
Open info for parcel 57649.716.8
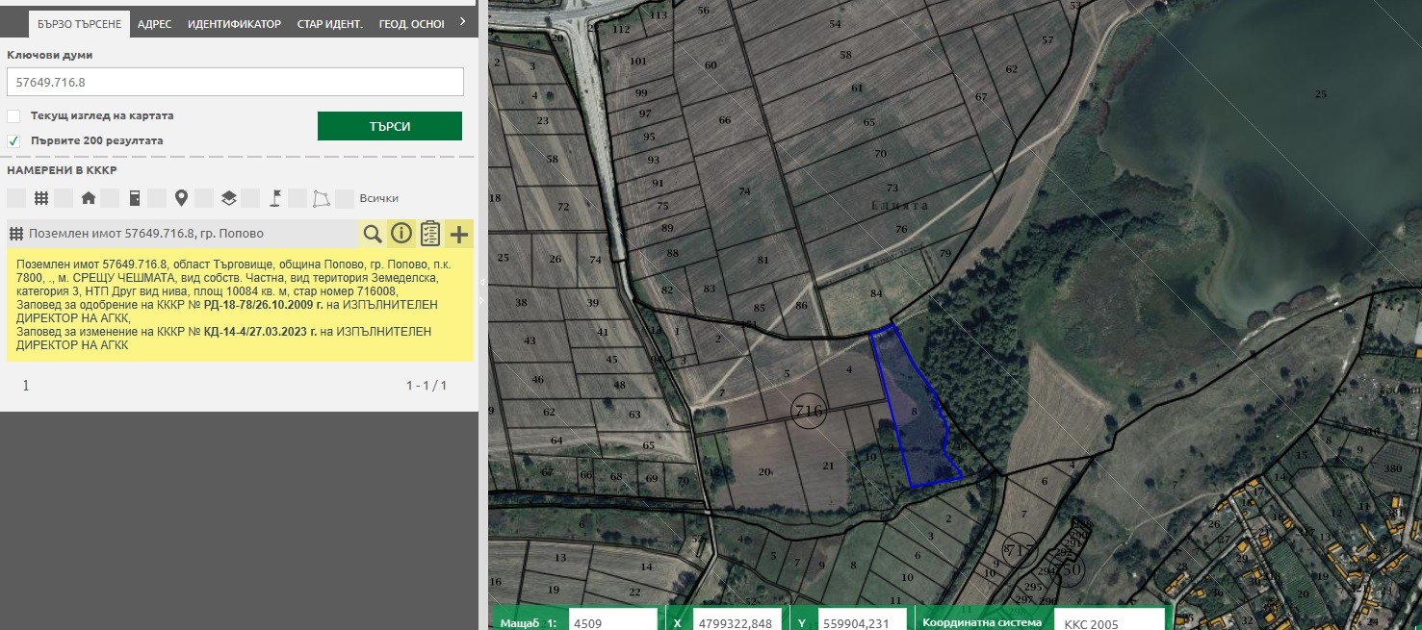tap(401, 234)
